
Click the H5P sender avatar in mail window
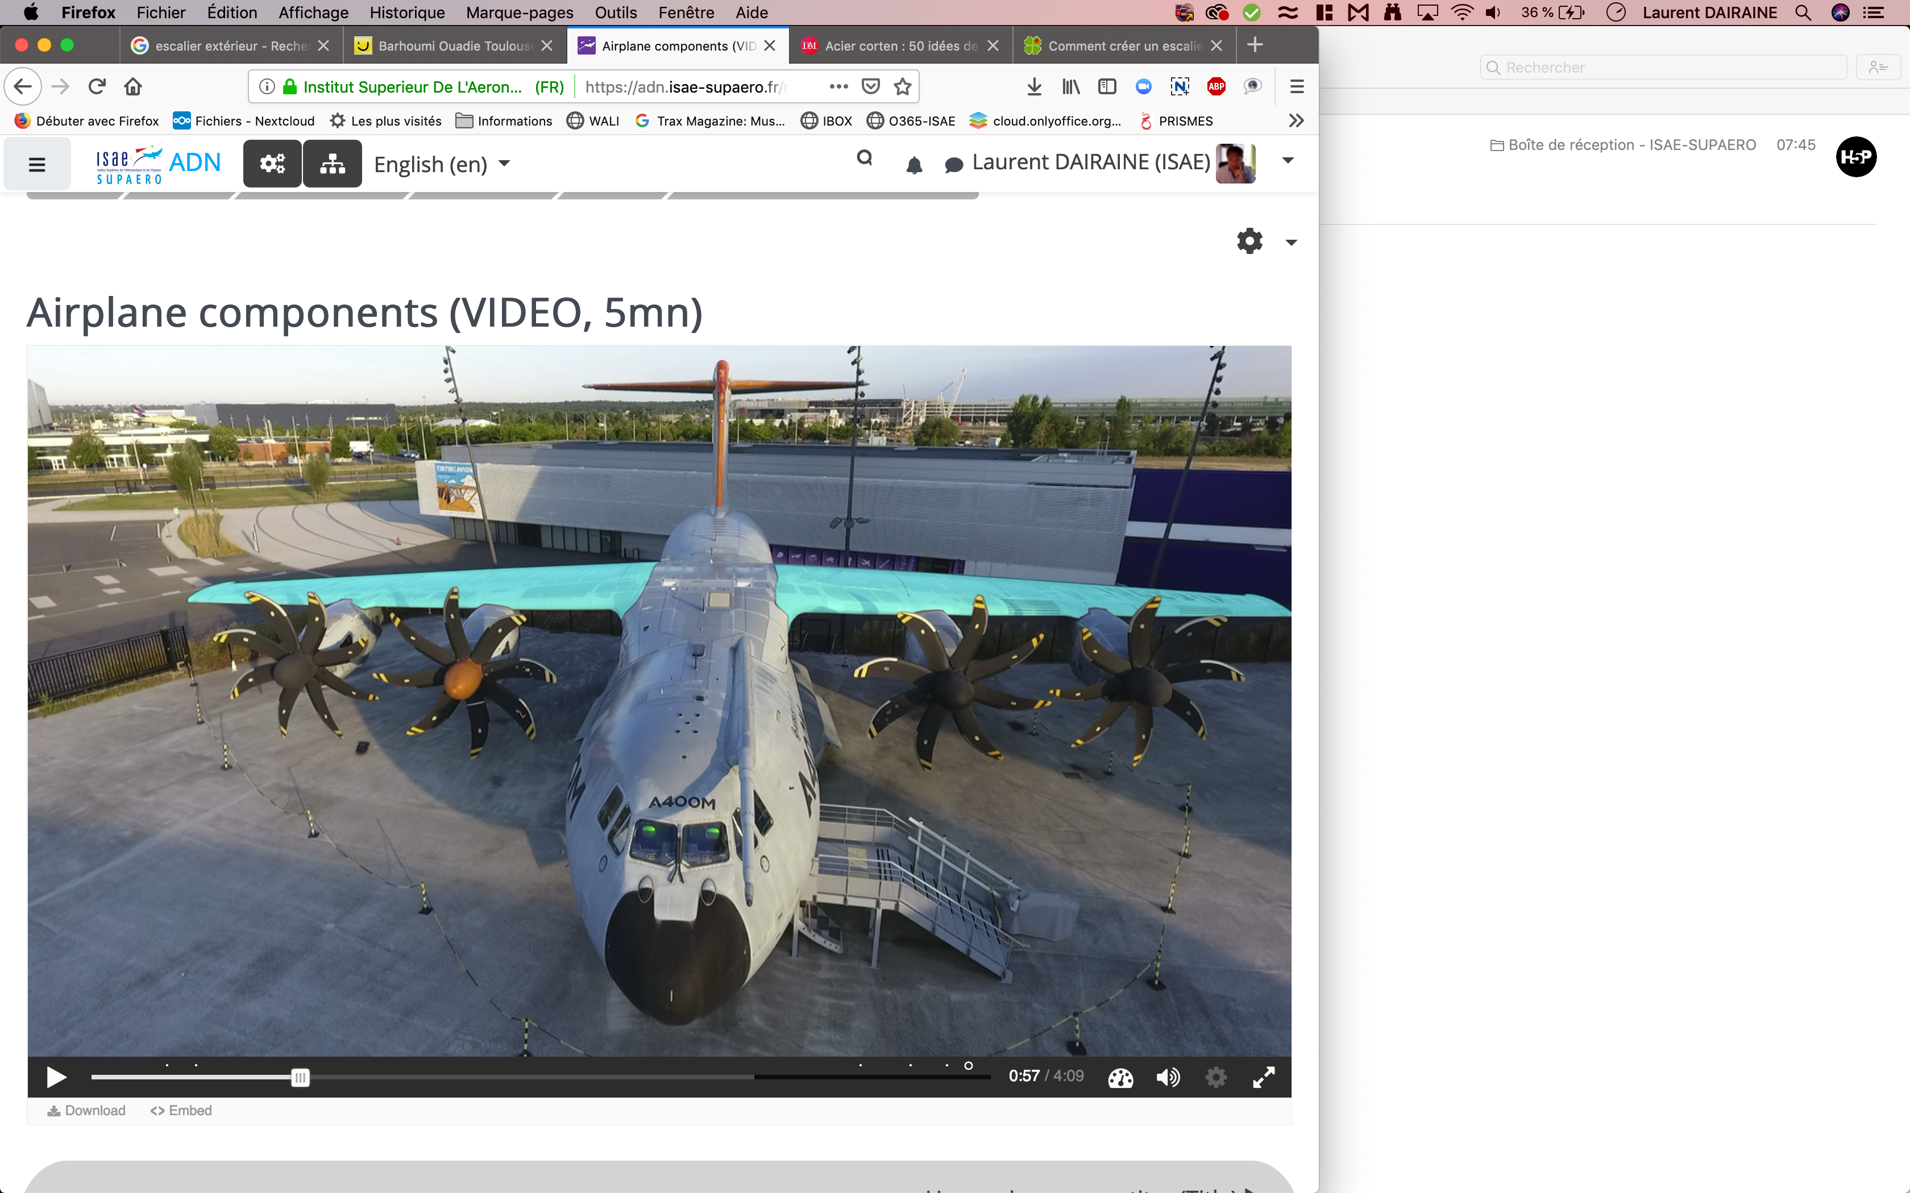click(x=1857, y=156)
